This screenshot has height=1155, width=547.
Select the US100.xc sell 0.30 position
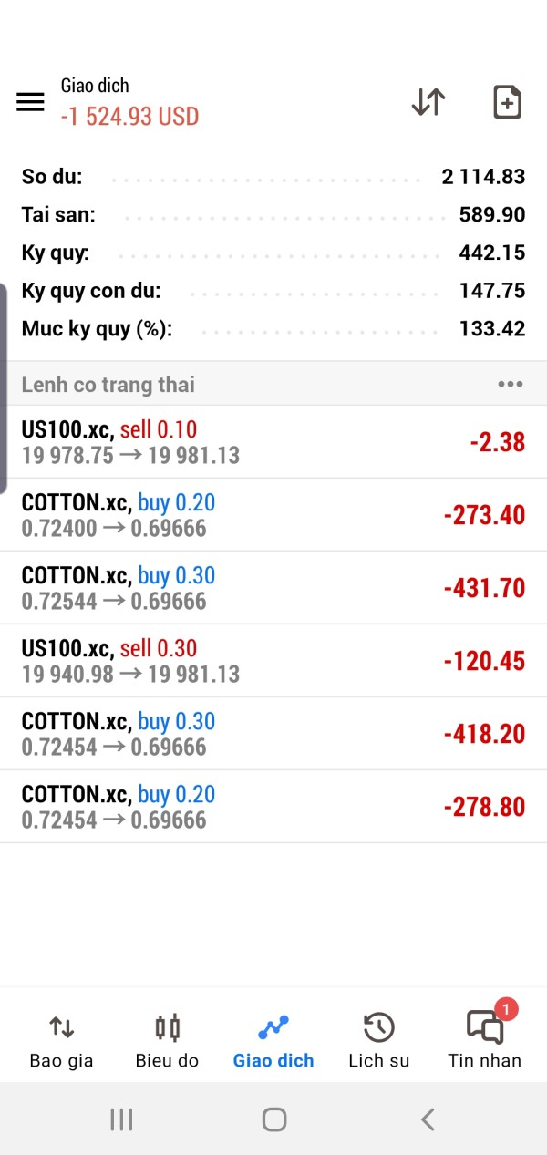(x=273, y=661)
